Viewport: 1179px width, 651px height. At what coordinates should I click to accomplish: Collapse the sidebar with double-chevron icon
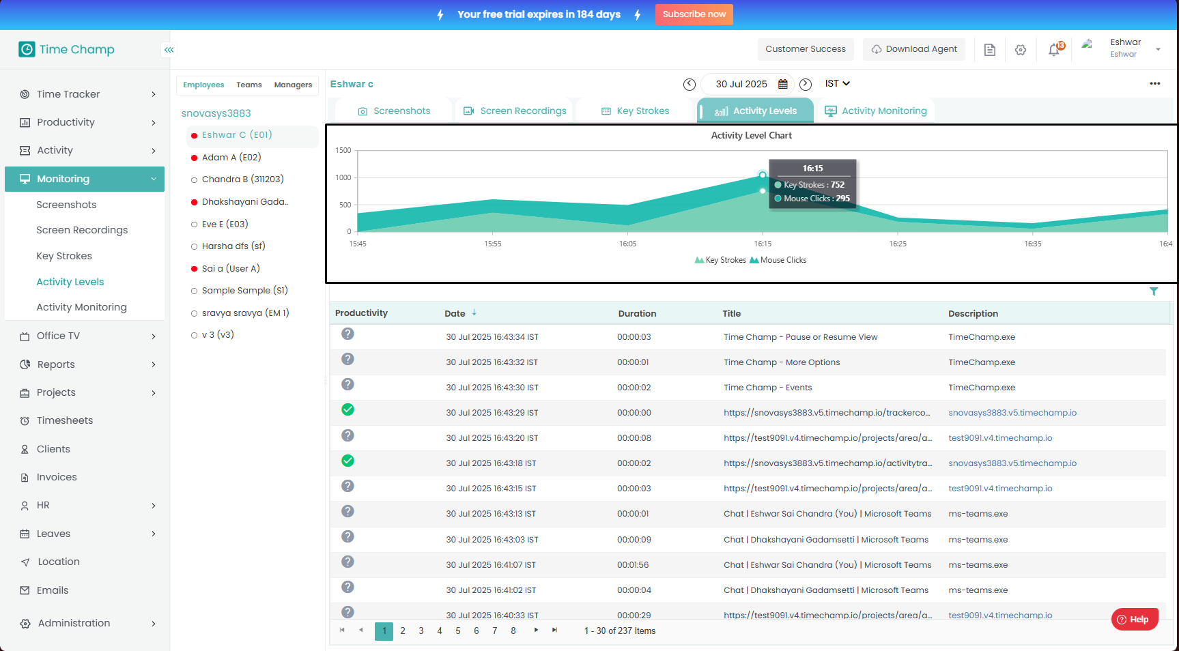click(169, 50)
